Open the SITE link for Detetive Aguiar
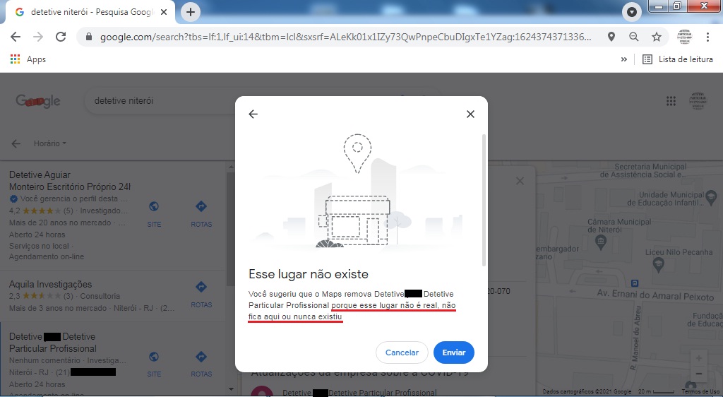 tap(154, 215)
